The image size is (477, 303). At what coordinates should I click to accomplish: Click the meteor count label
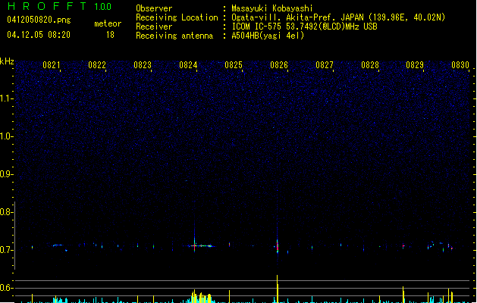[108, 23]
